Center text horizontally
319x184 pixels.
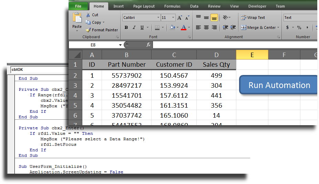click(206, 28)
